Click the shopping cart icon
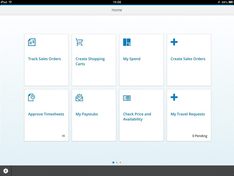234x176 pixels. pos(79,42)
